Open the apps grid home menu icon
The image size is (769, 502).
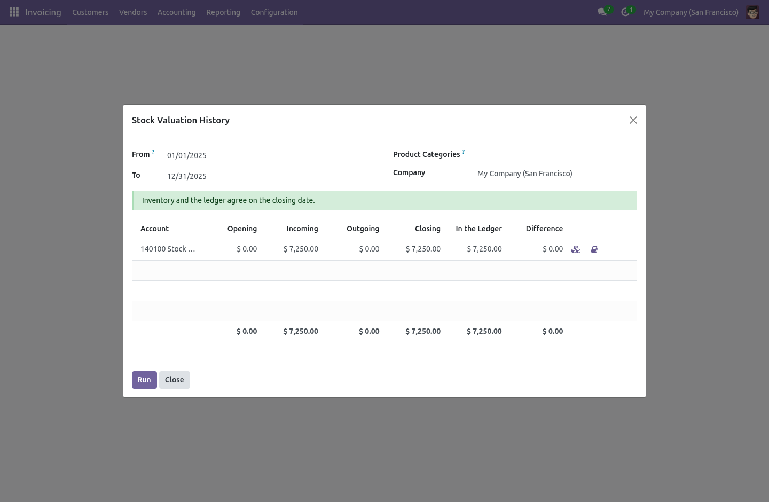pos(14,12)
